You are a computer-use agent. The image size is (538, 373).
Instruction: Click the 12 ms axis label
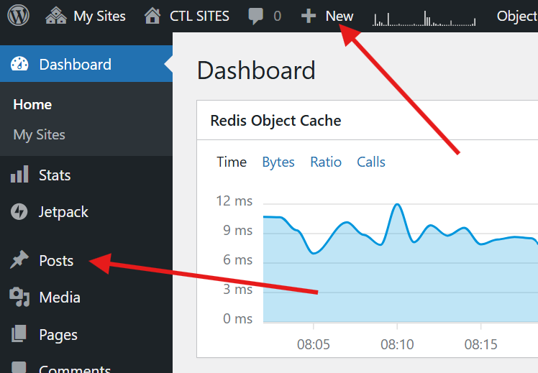click(234, 201)
